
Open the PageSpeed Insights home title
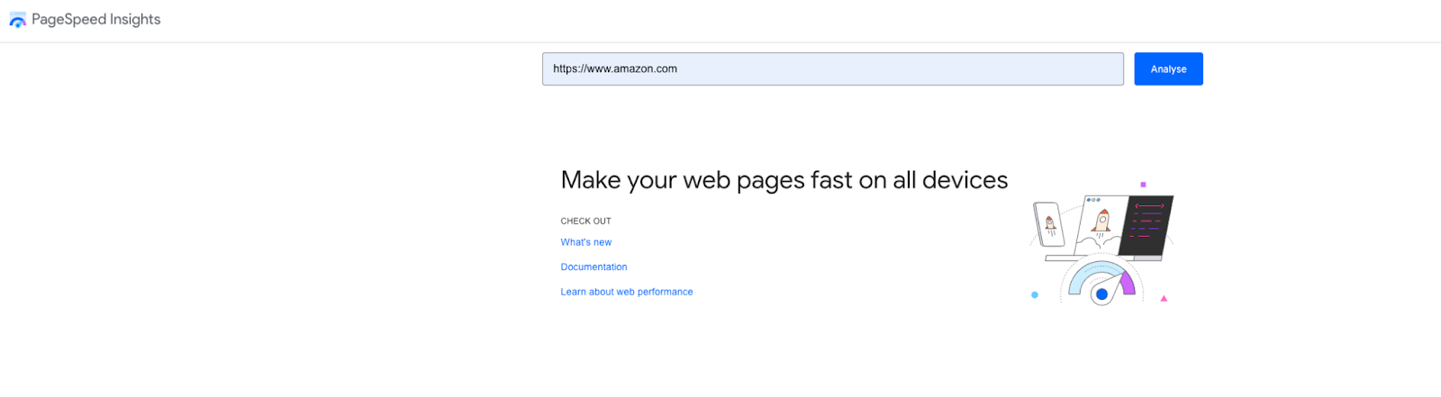(96, 20)
